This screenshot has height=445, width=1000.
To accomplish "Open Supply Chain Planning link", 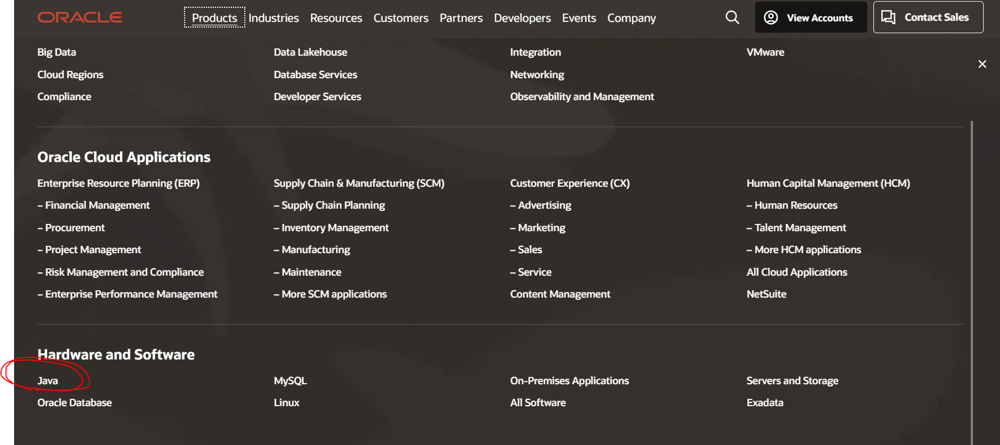I will tap(329, 205).
